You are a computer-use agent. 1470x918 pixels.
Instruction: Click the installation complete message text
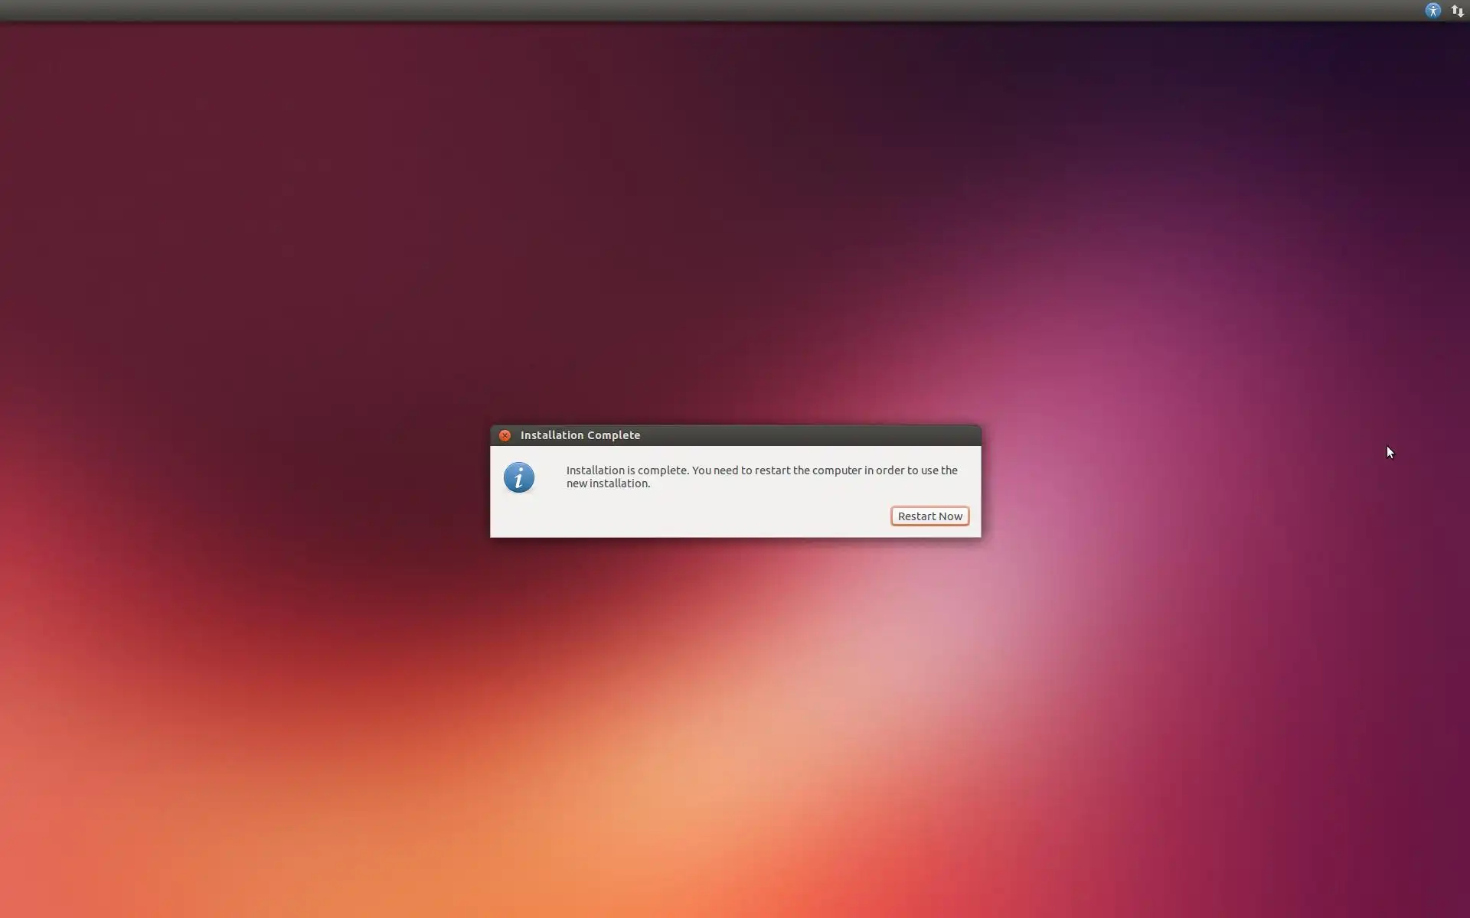click(761, 470)
